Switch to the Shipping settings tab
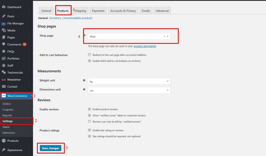Image resolution: width=266 pixels, height=156 pixels. (80, 11)
